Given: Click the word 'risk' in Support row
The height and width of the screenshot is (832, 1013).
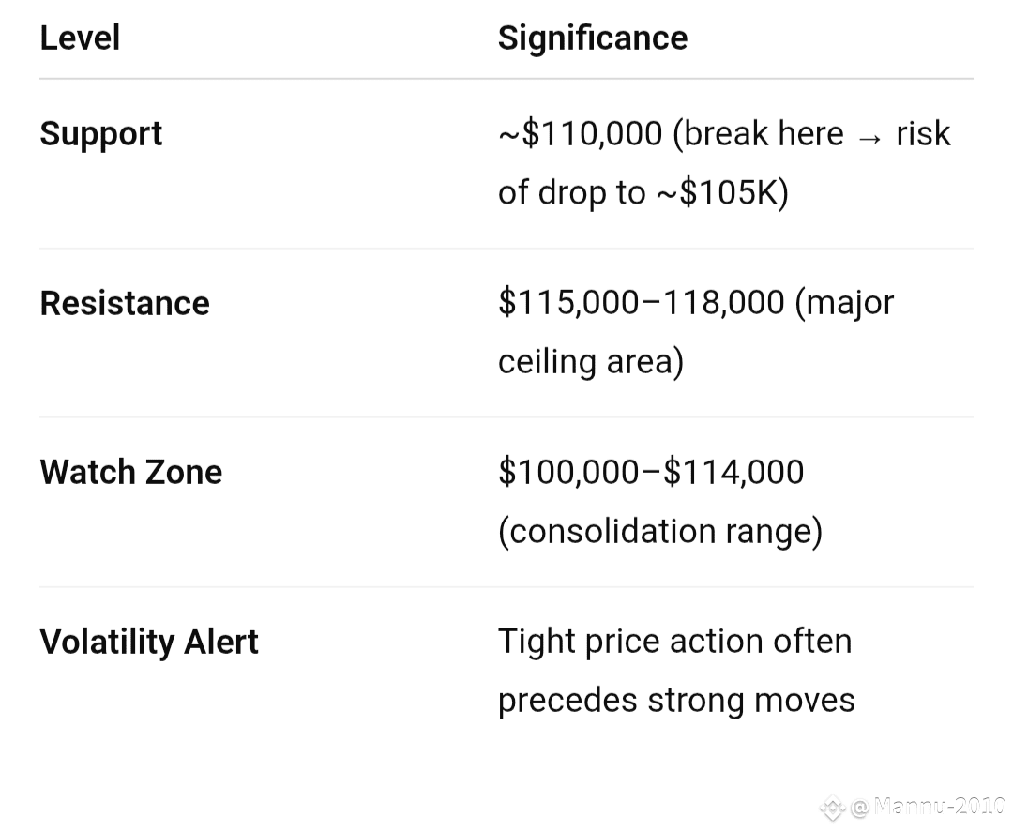Looking at the screenshot, I should 923,134.
